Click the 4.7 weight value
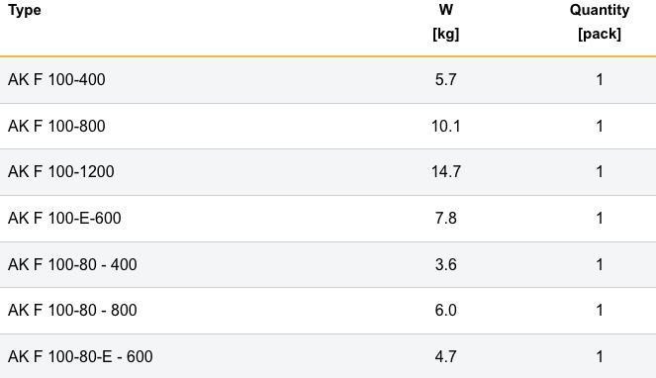 tap(445, 356)
